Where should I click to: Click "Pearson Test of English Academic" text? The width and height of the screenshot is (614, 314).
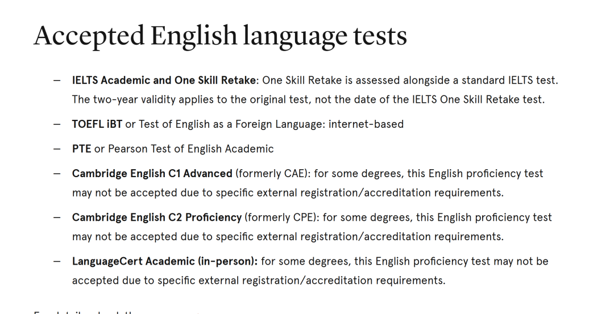coord(190,149)
